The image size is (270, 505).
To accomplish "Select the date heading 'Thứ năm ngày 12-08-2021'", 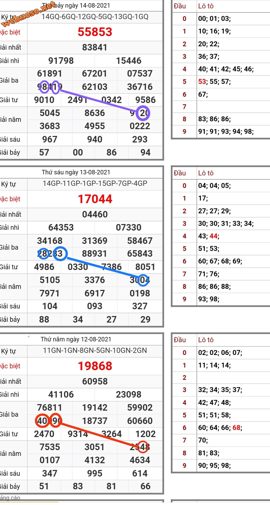I will pyautogui.click(x=76, y=339).
